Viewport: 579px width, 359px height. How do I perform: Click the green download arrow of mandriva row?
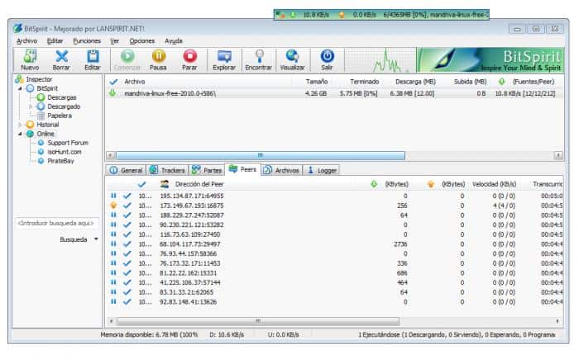point(112,93)
